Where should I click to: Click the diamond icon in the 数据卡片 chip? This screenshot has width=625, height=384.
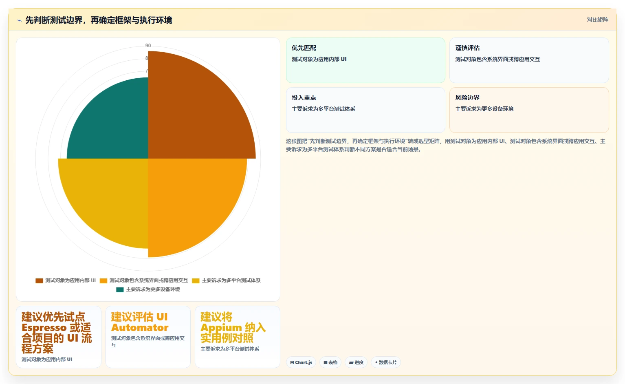376,362
